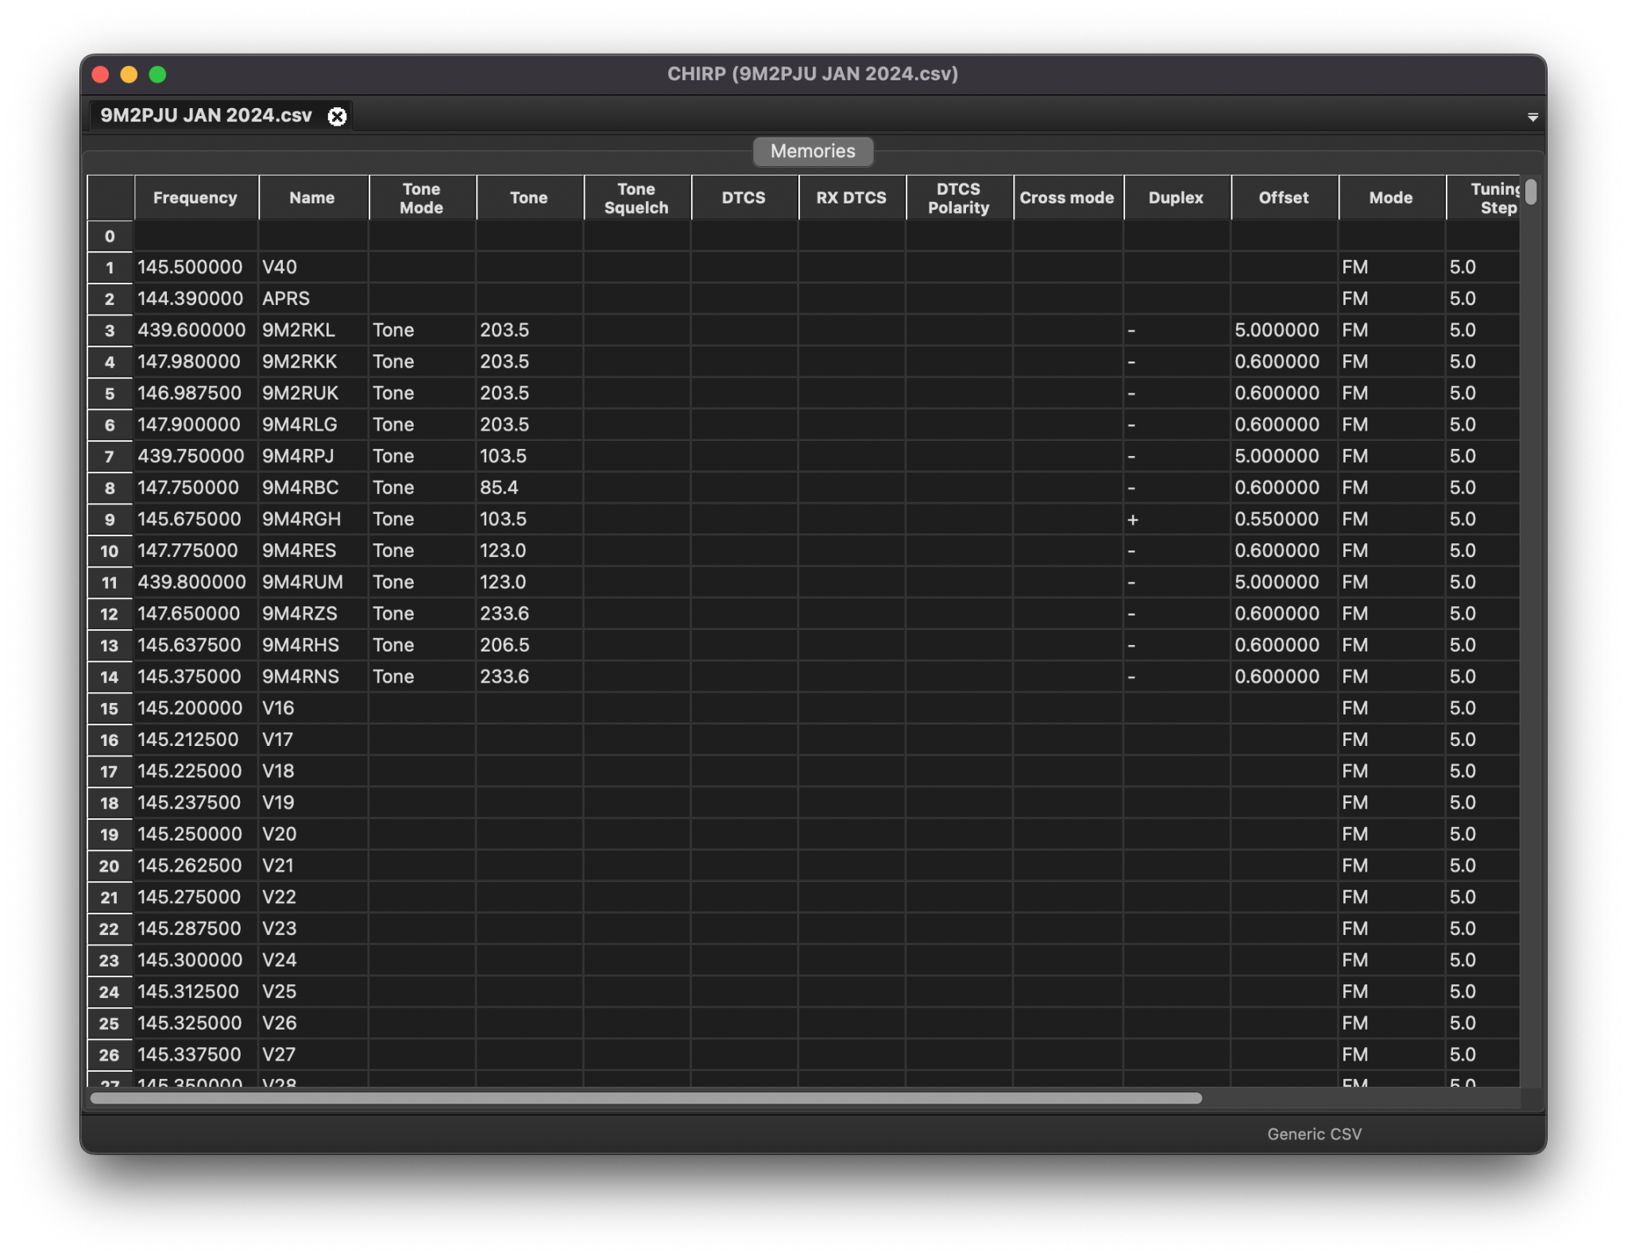The height and width of the screenshot is (1260, 1627).
Task: Select the empty Frequency cell in row 0
Action: pos(195,235)
